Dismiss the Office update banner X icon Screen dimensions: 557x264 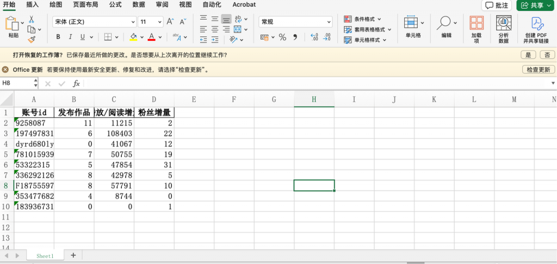(5, 70)
